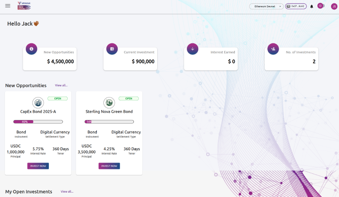This screenshot has height=197, width=339.
Task: Click the New Opportunities dollar icon
Action: coord(32,49)
